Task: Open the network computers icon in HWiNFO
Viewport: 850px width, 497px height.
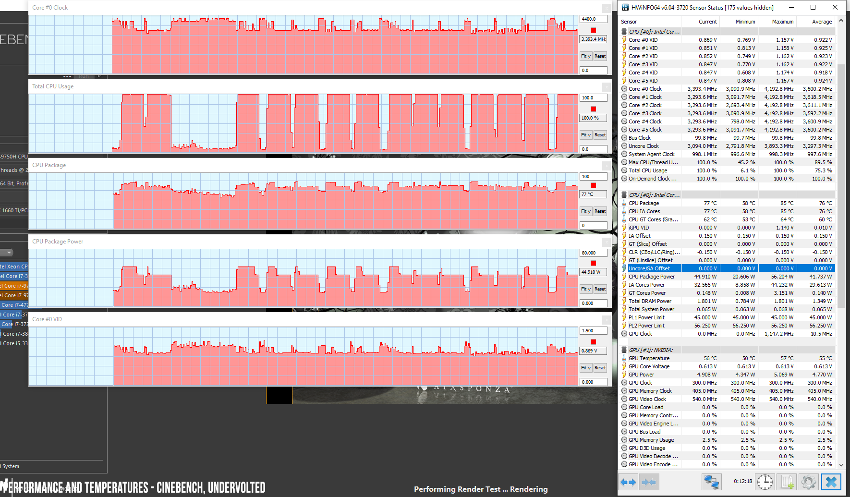Action: (x=711, y=482)
